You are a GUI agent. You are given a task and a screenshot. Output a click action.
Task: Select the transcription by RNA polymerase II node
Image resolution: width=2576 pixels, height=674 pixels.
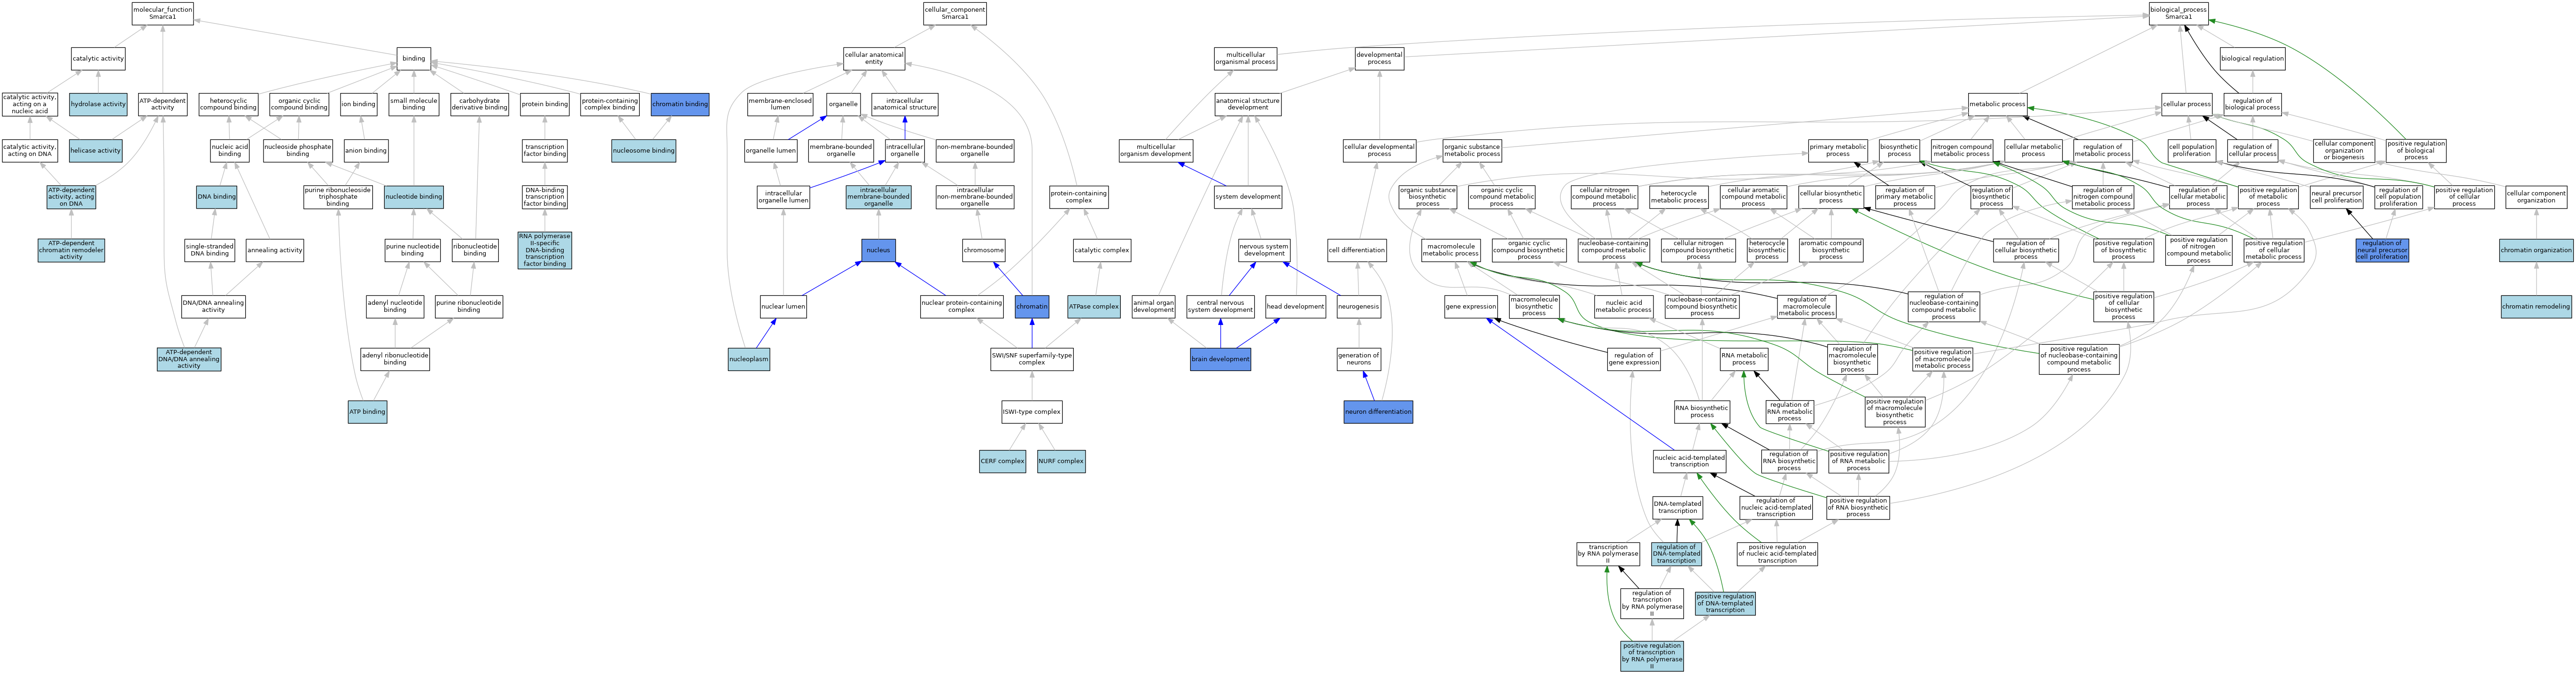tap(1608, 554)
